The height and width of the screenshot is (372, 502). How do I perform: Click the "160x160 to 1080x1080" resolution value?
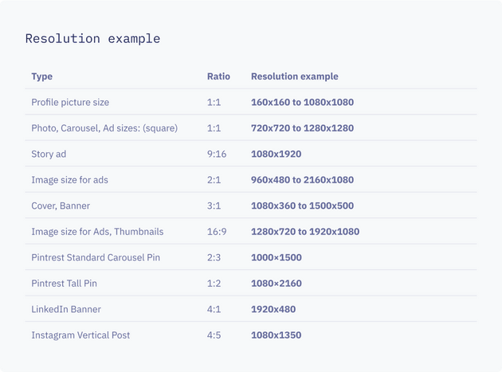click(x=302, y=102)
